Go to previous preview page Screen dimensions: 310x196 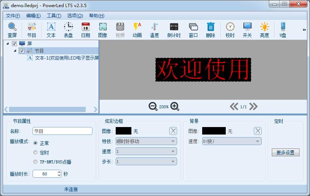click(234, 106)
